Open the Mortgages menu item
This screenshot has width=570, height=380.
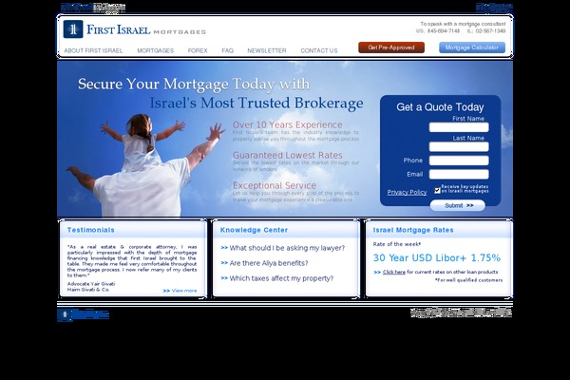pyautogui.click(x=155, y=50)
